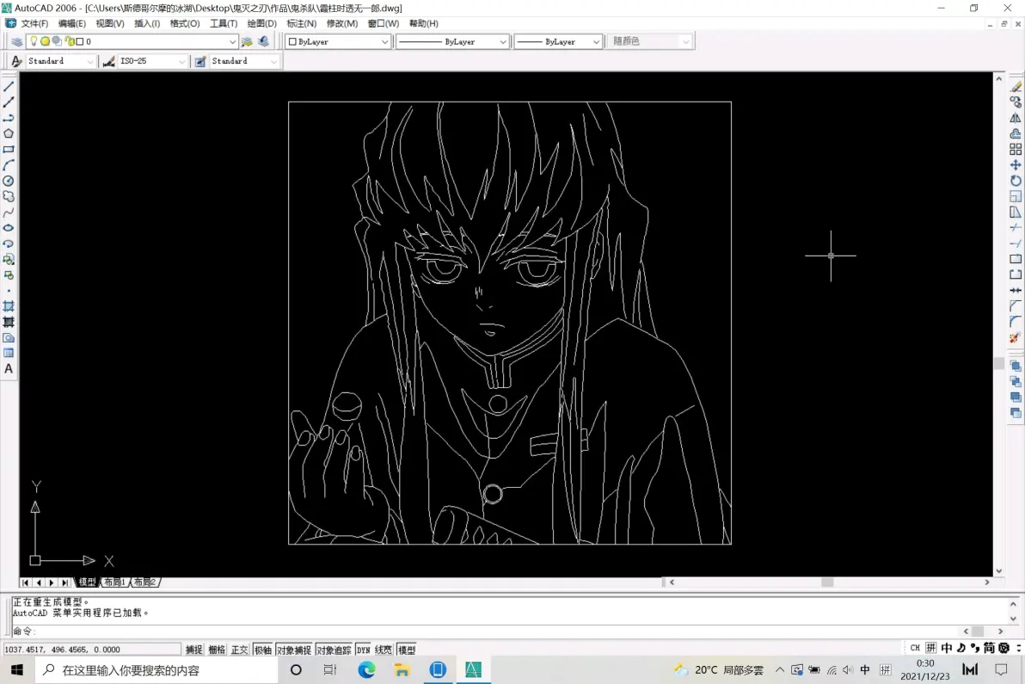Click the Text Style manager icon
Image resolution: width=1025 pixels, height=684 pixels.
click(16, 61)
